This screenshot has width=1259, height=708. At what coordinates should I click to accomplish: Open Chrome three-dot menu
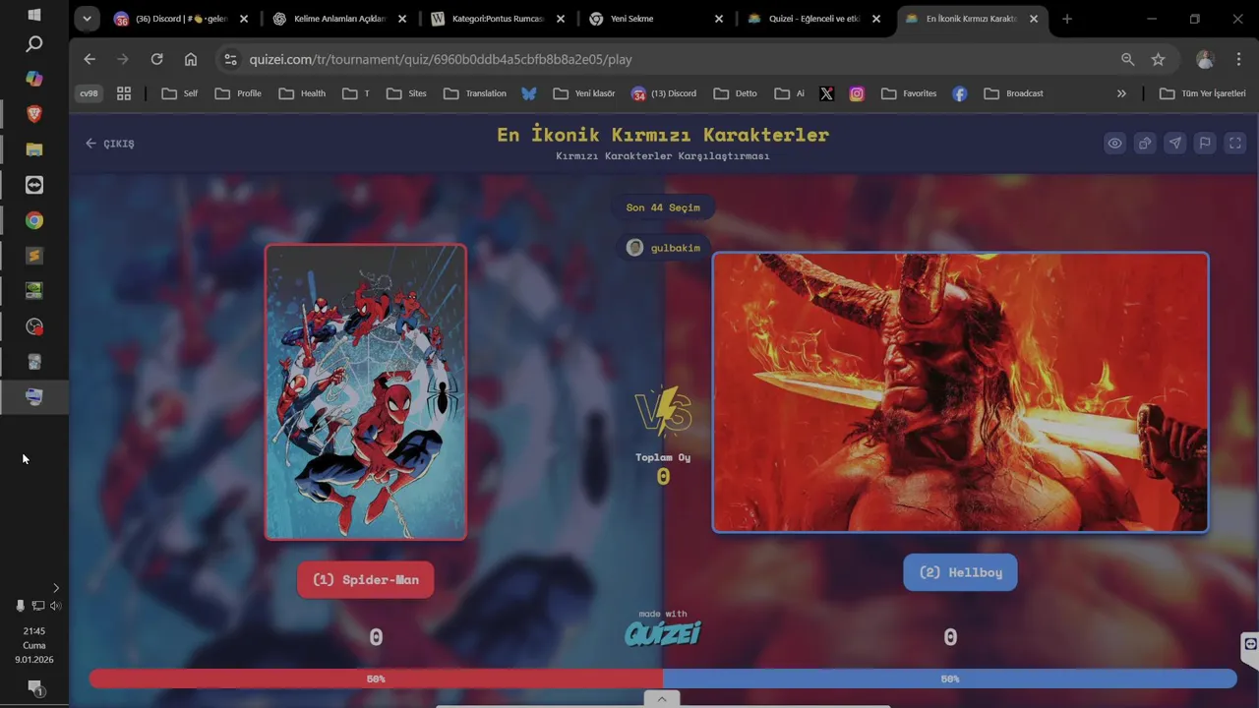[x=1237, y=59]
